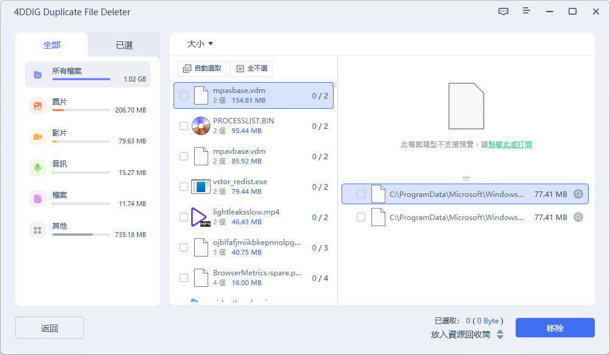Check the mpasbase.vdm duplicate group checkbox
This screenshot has width=610, height=355.
tap(184, 95)
